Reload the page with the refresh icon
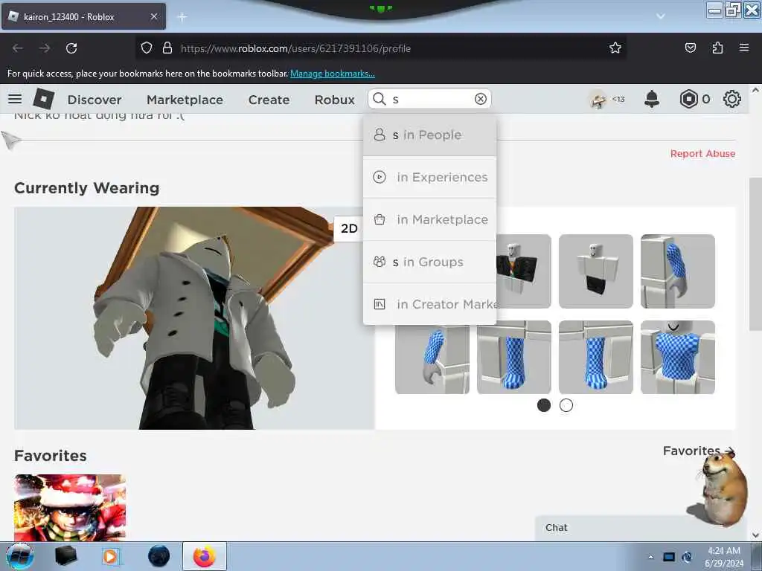 tap(71, 48)
